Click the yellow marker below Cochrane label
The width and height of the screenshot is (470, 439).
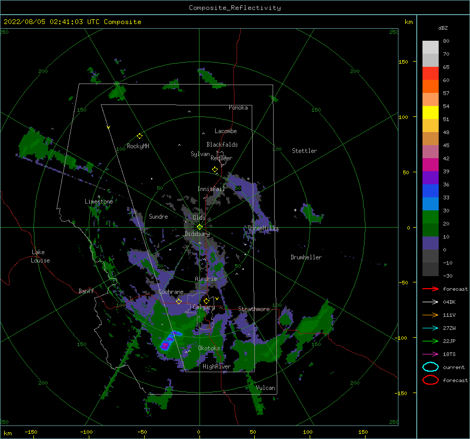point(179,301)
